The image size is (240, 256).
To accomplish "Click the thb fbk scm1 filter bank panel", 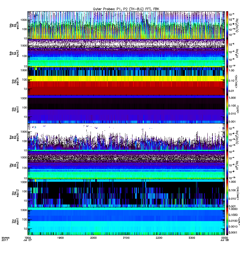I will [126, 109].
